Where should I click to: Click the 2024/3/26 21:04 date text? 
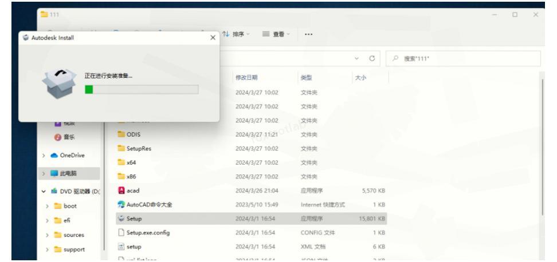(257, 190)
